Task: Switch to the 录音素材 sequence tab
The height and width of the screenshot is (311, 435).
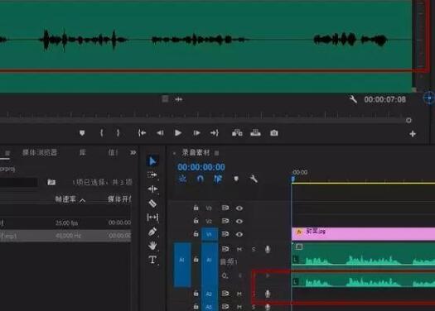Action: (196, 152)
